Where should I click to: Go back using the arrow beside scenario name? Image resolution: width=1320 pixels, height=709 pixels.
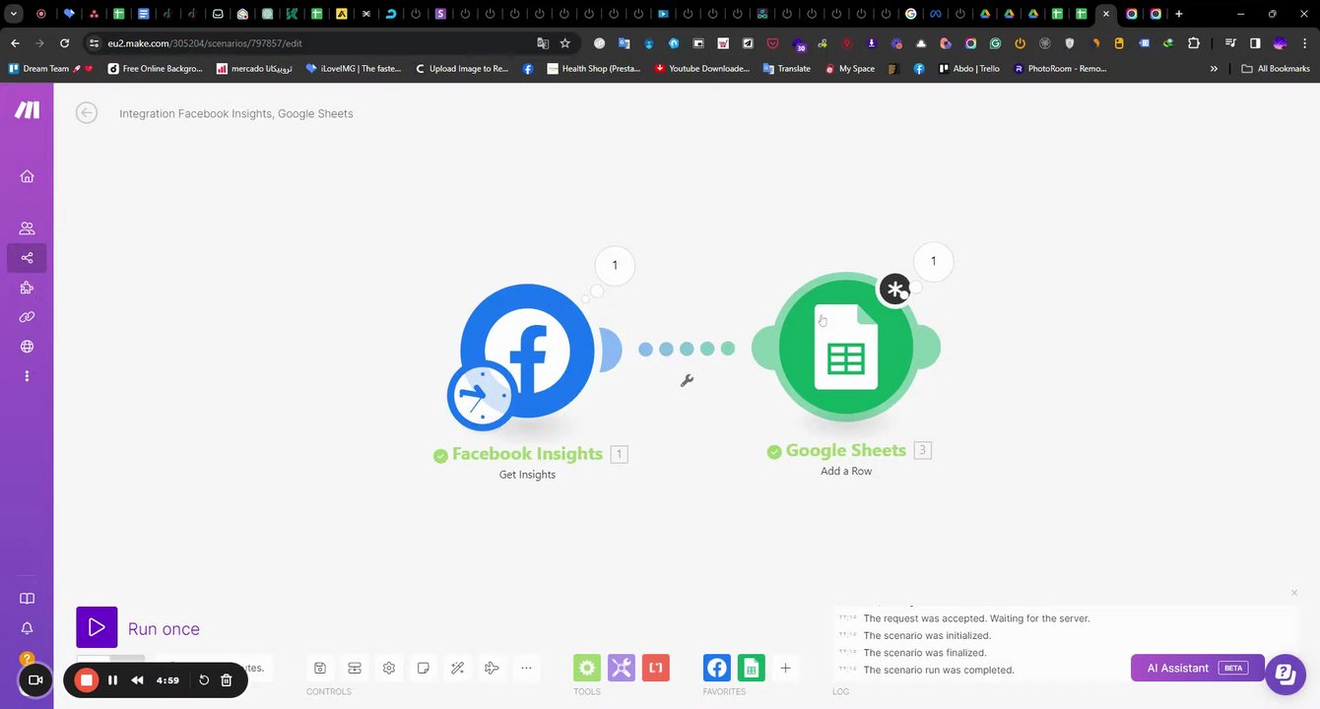[87, 113]
